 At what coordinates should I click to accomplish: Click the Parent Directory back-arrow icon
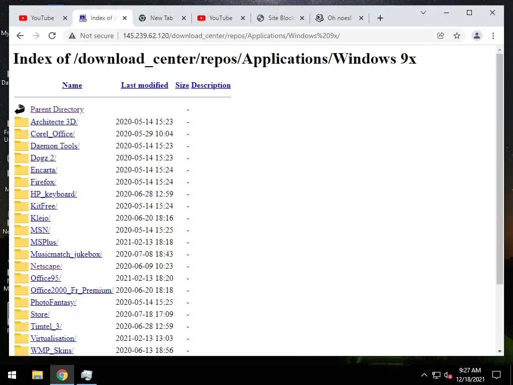20,109
